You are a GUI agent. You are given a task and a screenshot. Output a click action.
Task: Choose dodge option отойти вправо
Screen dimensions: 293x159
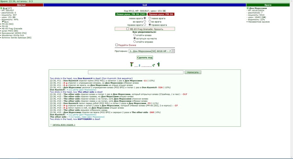click(135, 41)
